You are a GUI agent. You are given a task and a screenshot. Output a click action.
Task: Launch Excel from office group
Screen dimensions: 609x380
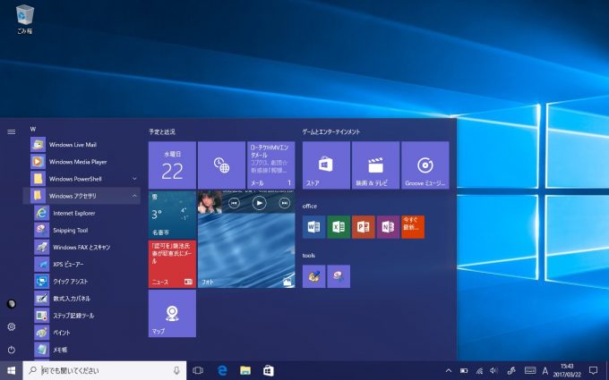tap(339, 227)
